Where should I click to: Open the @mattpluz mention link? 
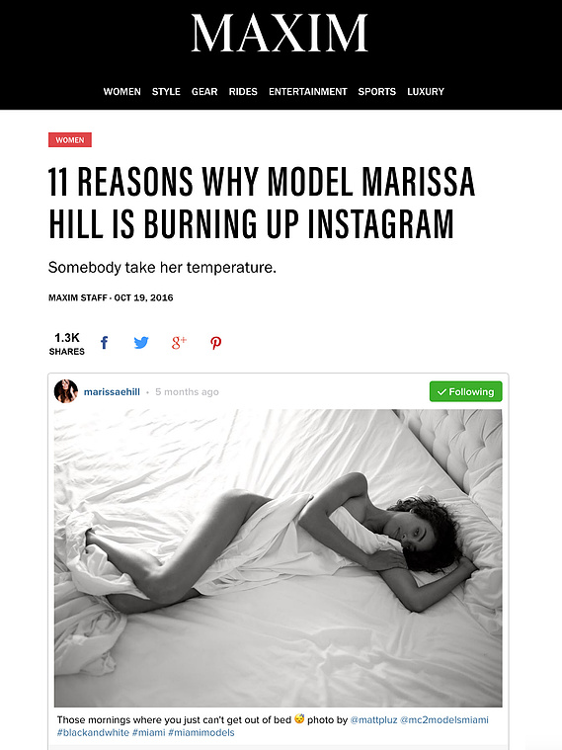(x=373, y=720)
